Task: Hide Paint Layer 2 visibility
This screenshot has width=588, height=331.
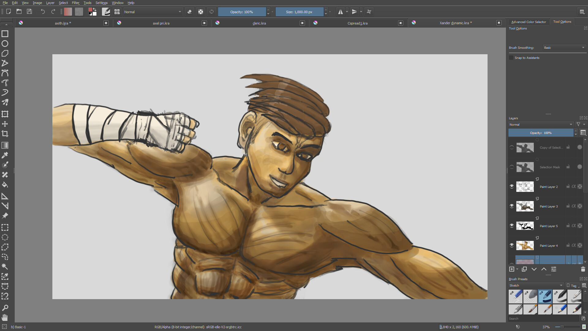Action: point(512,186)
